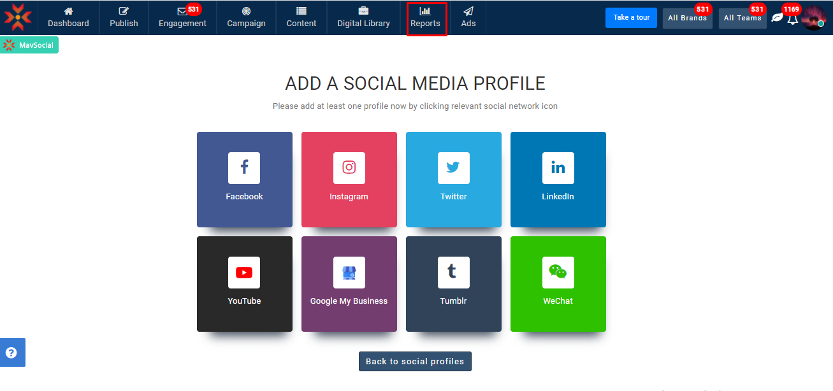Select the MavSocial brand tag
Screen dimensions: 833x391
click(29, 45)
